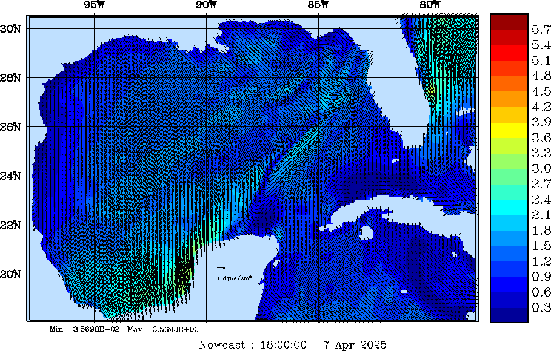Click the cyan 2.1 colorbar band
This screenshot has width=551, height=351.
coord(509,207)
